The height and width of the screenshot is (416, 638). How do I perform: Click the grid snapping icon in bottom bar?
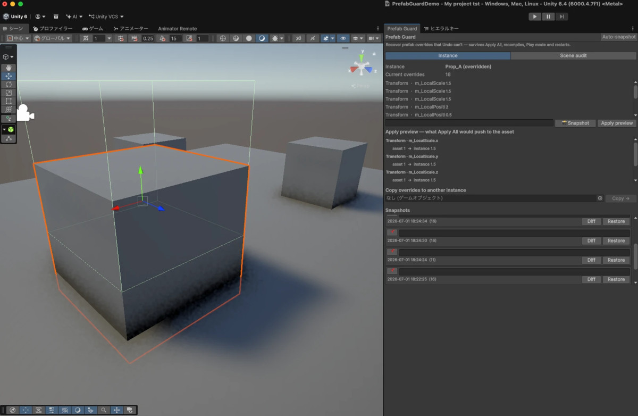64,410
